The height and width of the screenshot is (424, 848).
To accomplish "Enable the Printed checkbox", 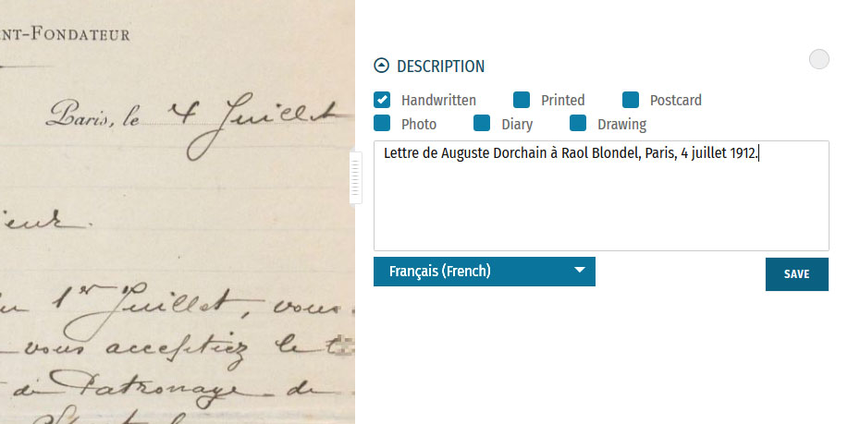I will (522, 100).
